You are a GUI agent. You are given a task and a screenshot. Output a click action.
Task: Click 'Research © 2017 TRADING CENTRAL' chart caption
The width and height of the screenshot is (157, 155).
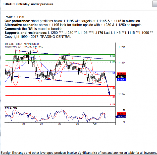point(24,47)
